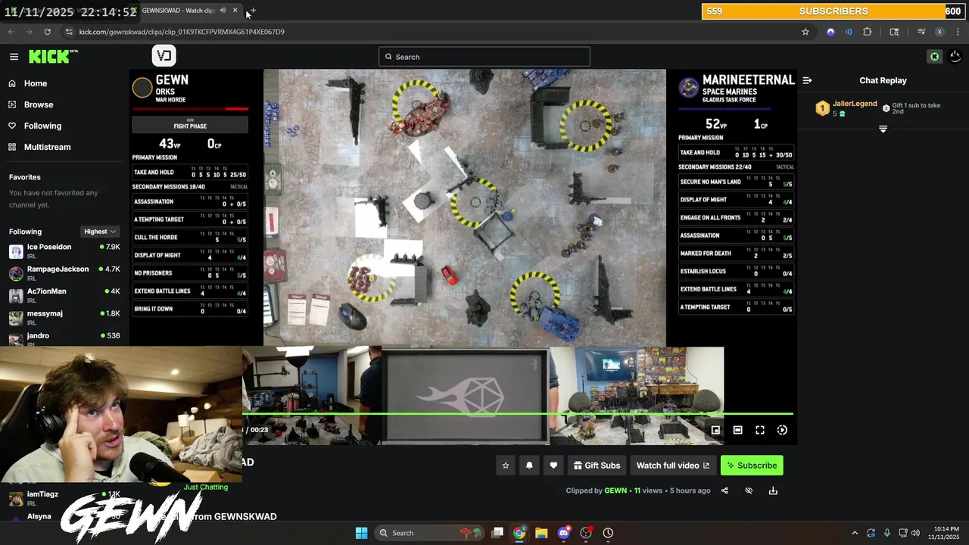969x545 pixels.
Task: Open the purple dome Chrome extension
Action: coord(830,32)
